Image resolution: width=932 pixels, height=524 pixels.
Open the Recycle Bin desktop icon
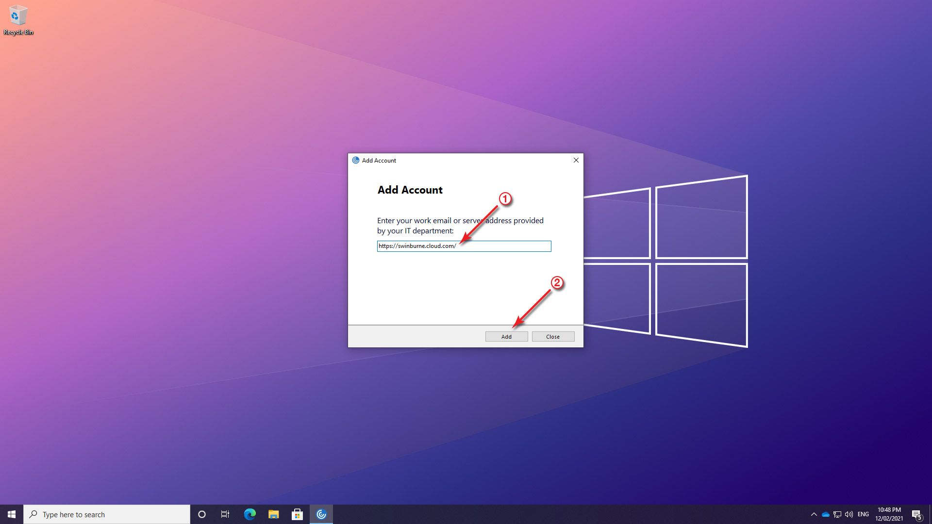(18, 20)
